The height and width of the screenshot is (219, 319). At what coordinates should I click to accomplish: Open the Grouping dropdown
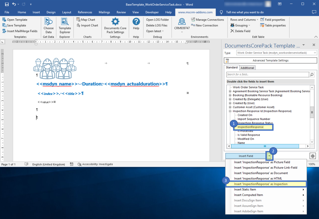240,26
